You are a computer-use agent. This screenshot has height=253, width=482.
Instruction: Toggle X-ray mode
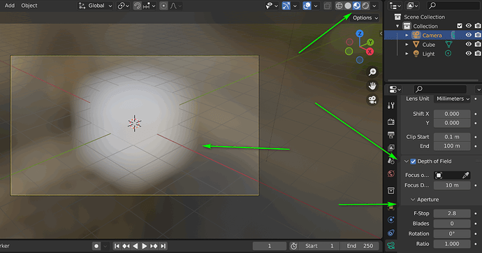tap(328, 6)
